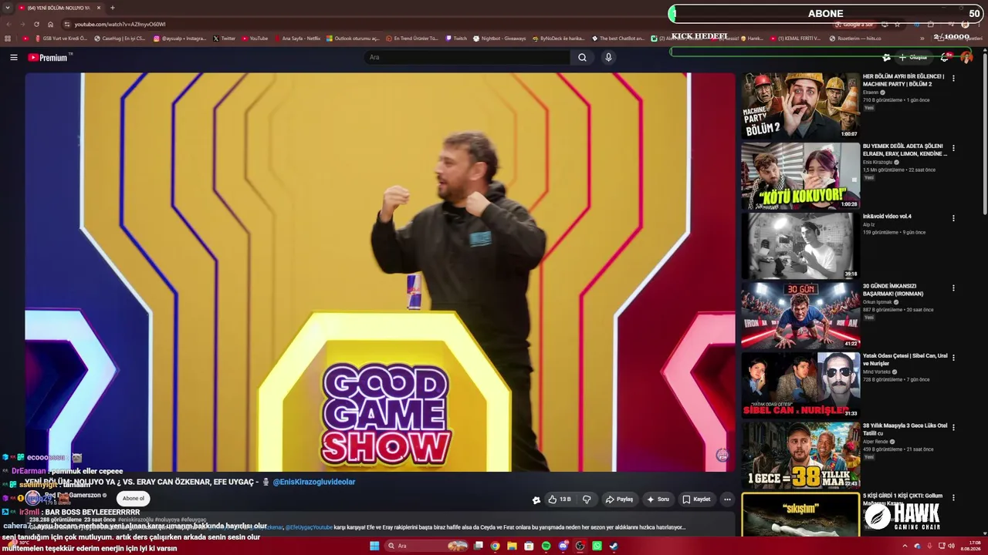Open title 30 GÜNDE İMKANSIZI BAŞARMAK
Screen dimensions: 988x555
point(894,291)
